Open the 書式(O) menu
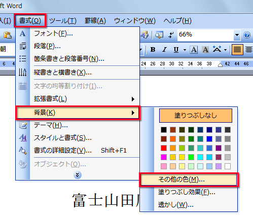 [x=30, y=21]
